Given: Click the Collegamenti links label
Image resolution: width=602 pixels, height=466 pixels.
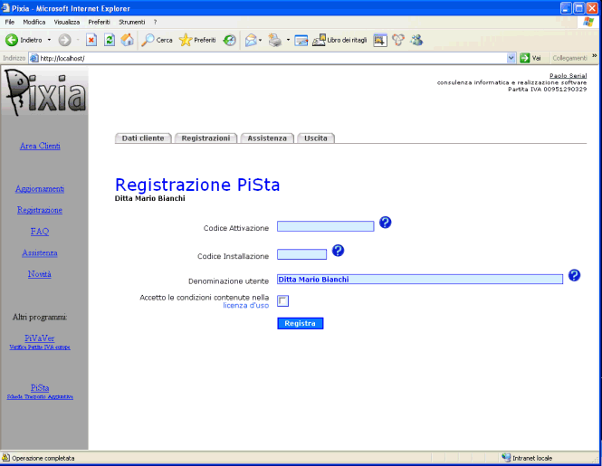Looking at the screenshot, I should (569, 58).
